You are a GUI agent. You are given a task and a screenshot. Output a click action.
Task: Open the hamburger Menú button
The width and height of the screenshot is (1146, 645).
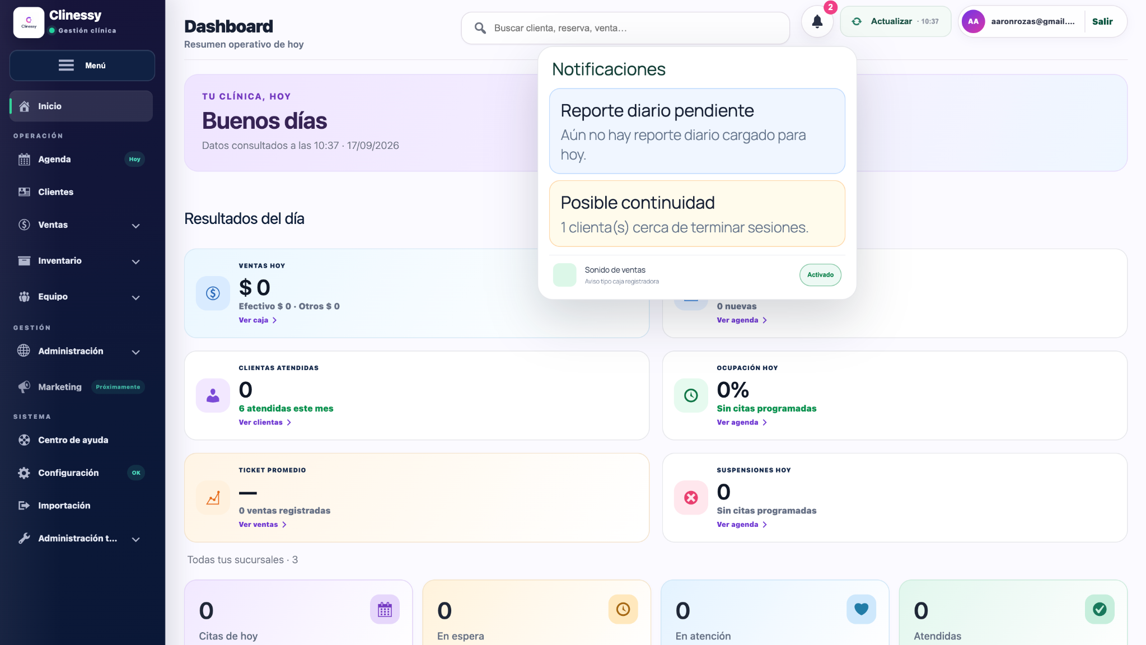[x=82, y=66]
